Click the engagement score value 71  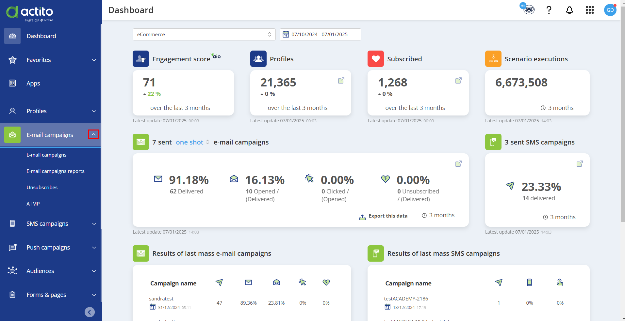pos(149,83)
